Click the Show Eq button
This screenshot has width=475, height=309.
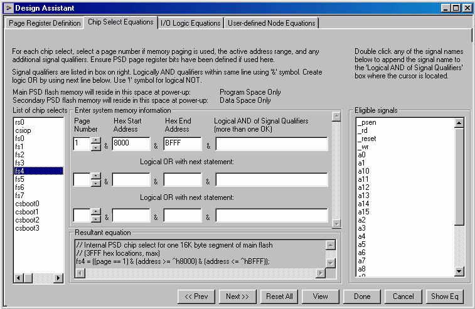pyautogui.click(x=445, y=296)
